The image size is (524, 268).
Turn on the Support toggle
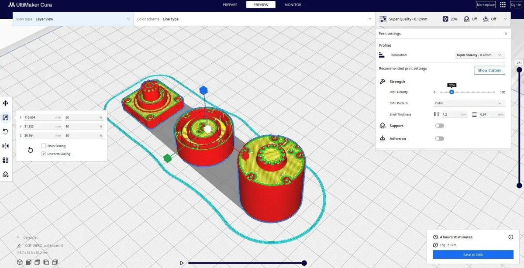click(x=439, y=126)
